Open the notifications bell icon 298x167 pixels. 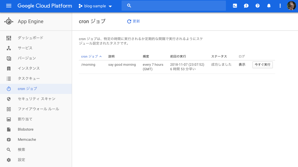click(269, 6)
